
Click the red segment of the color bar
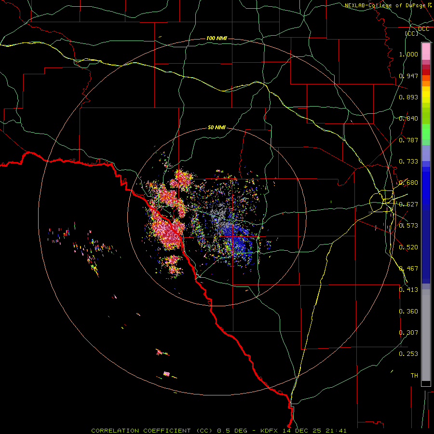tap(426, 72)
